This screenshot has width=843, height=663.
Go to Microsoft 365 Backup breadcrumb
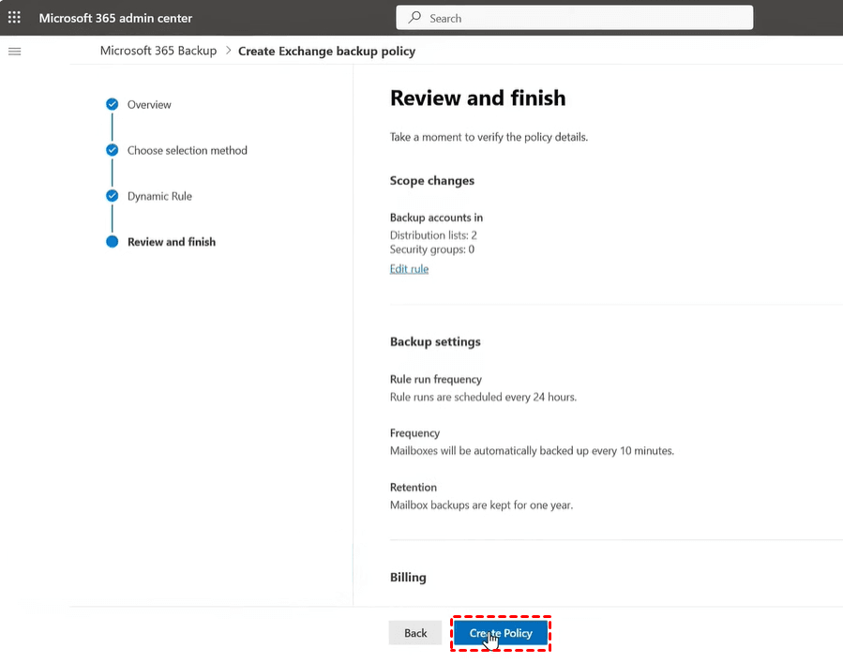point(158,51)
